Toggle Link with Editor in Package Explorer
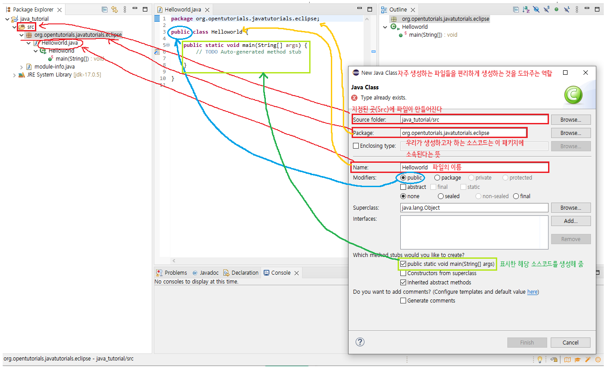This screenshot has width=606, height=368. (115, 9)
